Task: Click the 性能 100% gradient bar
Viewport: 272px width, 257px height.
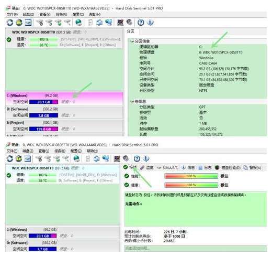Action: coord(191,176)
